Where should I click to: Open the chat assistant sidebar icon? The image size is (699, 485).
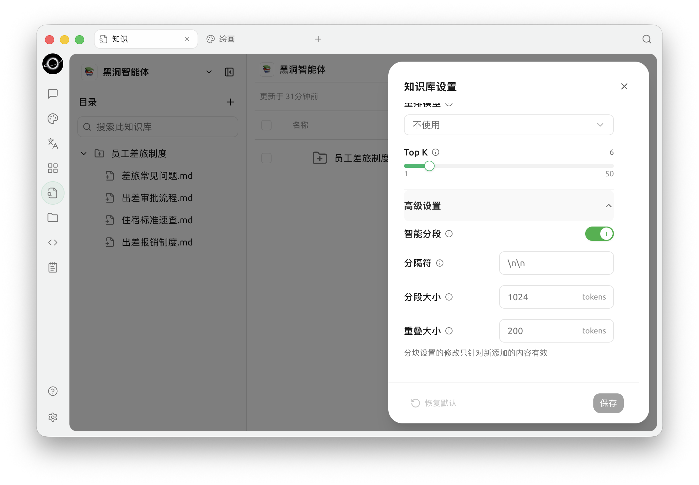(x=53, y=94)
